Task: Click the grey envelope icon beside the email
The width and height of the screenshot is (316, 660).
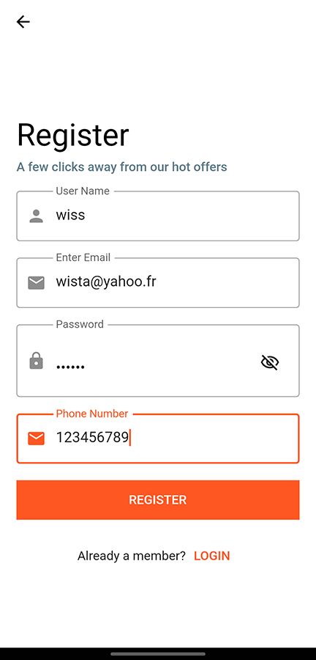Action: pos(36,282)
